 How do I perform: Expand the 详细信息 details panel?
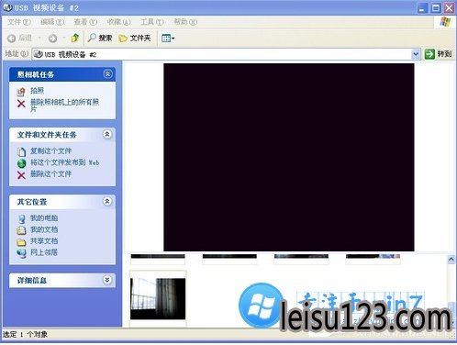pos(107,280)
